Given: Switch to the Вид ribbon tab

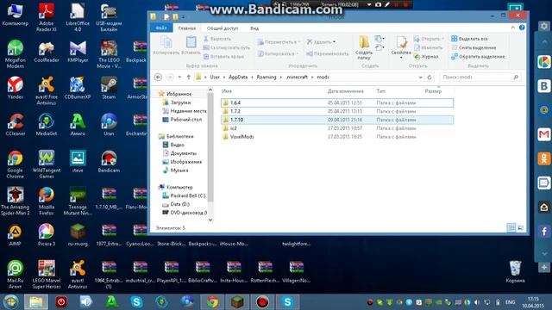Looking at the screenshot, I should 254,28.
